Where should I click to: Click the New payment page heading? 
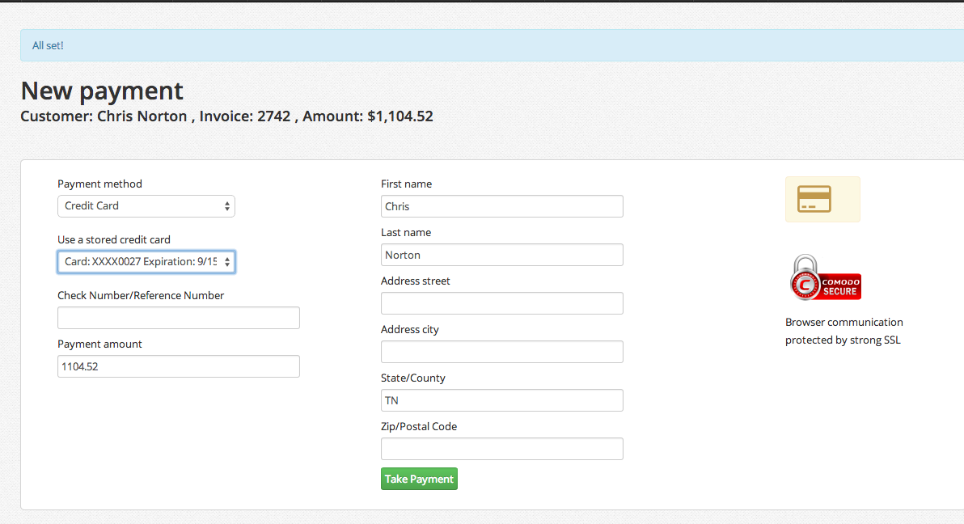[x=102, y=91]
